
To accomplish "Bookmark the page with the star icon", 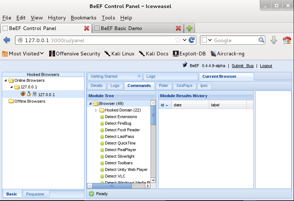I will (x=178, y=40).
